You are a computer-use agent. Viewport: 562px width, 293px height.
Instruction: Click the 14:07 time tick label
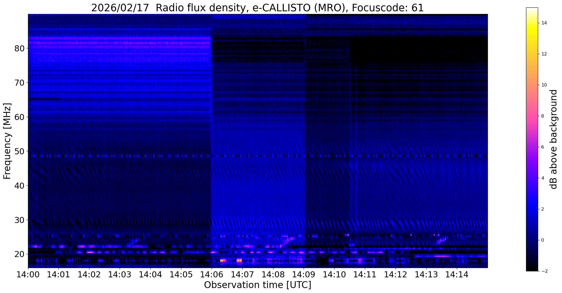click(242, 274)
